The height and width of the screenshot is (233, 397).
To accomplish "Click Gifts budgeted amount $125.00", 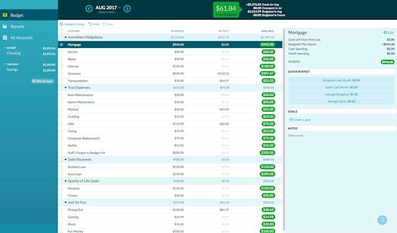I will coord(178,124).
